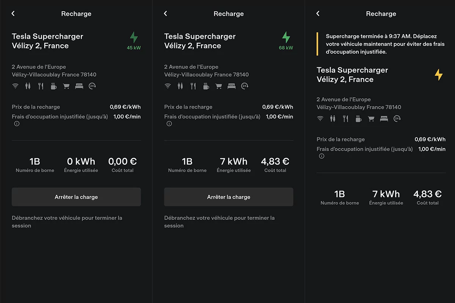This screenshot has width=455, height=303.
Task: Tap the Wi-Fi amenity icon on 68 kW screen
Action: tap(168, 86)
